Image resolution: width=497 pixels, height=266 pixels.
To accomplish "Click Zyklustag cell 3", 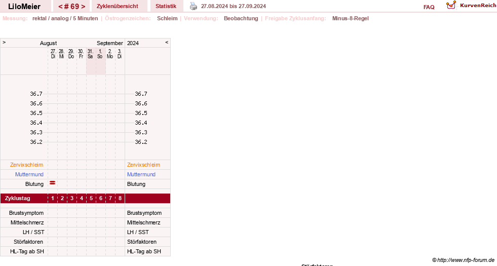I will pos(72,199).
